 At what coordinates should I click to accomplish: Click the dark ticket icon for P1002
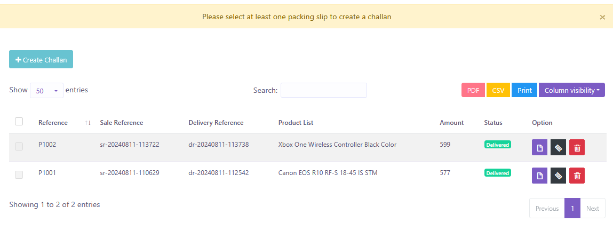click(x=558, y=148)
